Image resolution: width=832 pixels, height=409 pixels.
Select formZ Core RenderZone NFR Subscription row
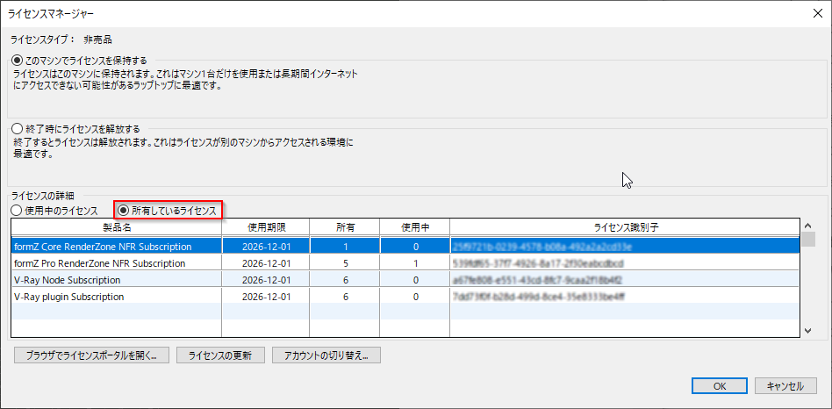point(116,247)
